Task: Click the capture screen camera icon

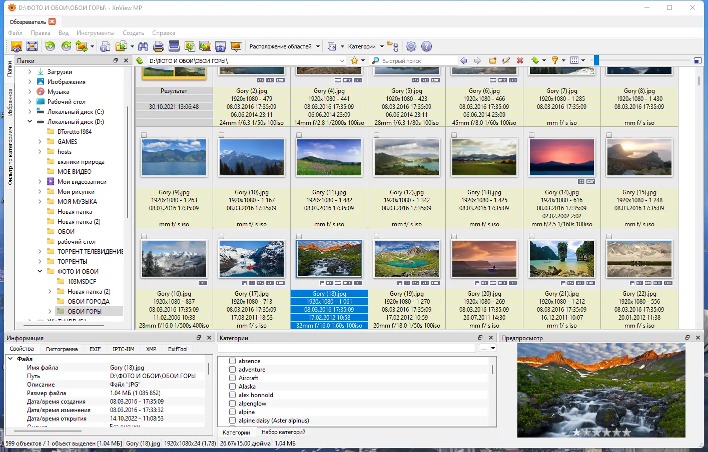Action: (220, 46)
